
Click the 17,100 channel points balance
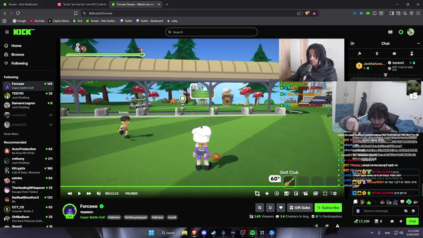[362, 221]
